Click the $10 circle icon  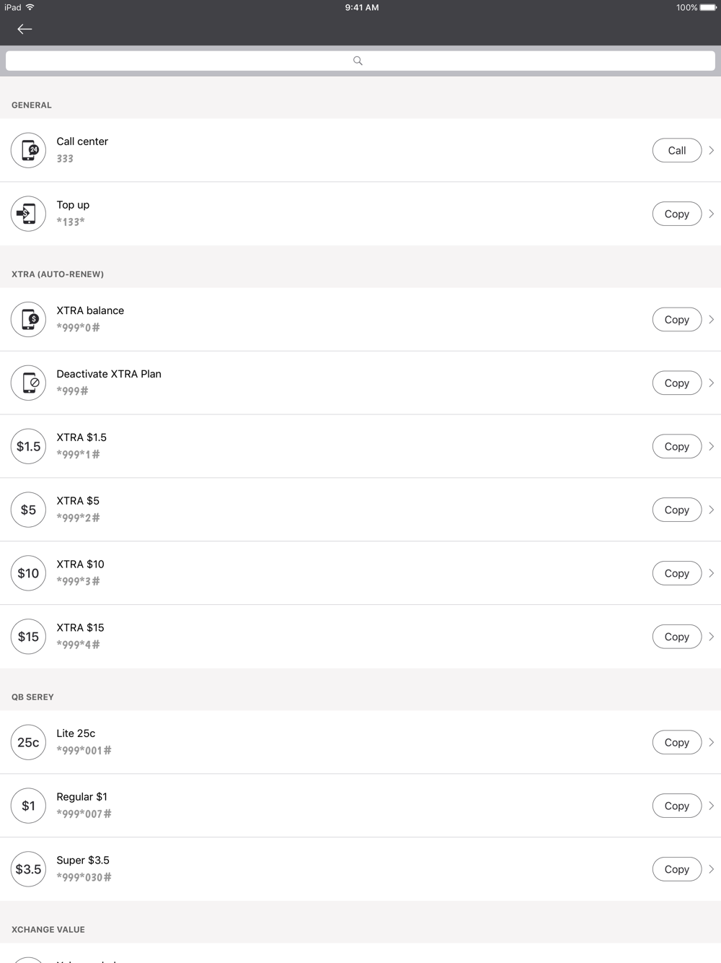pyautogui.click(x=29, y=573)
